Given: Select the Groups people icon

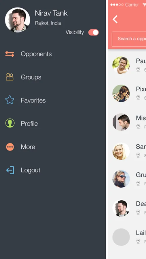Looking at the screenshot, I should [10, 77].
